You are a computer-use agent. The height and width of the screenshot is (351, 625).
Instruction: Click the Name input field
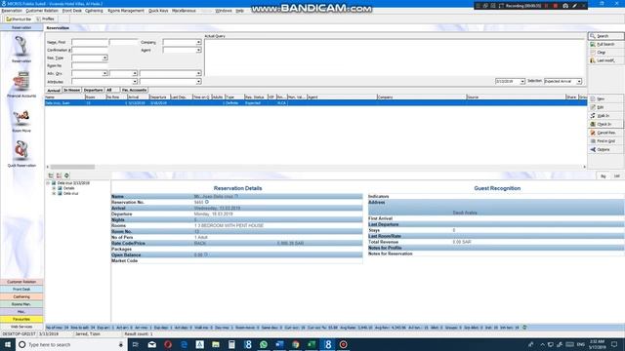pos(90,42)
